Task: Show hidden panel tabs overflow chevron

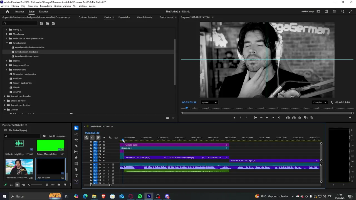Action: [x=175, y=17]
